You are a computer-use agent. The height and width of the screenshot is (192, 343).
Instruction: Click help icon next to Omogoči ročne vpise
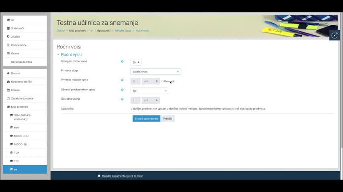122,62
